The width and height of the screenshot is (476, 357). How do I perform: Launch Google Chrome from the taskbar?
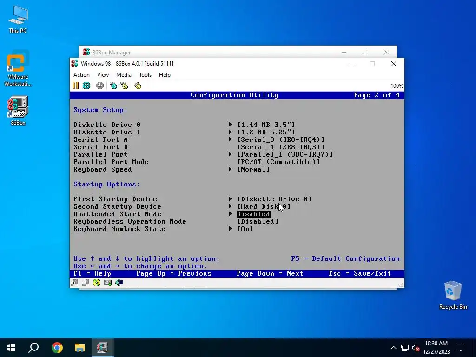point(57,348)
